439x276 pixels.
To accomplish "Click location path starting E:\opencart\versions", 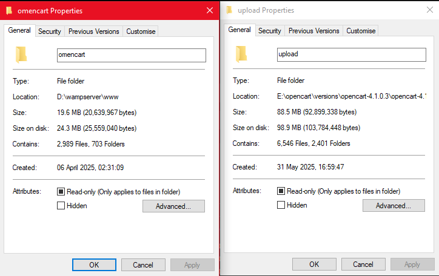I will click(x=352, y=96).
